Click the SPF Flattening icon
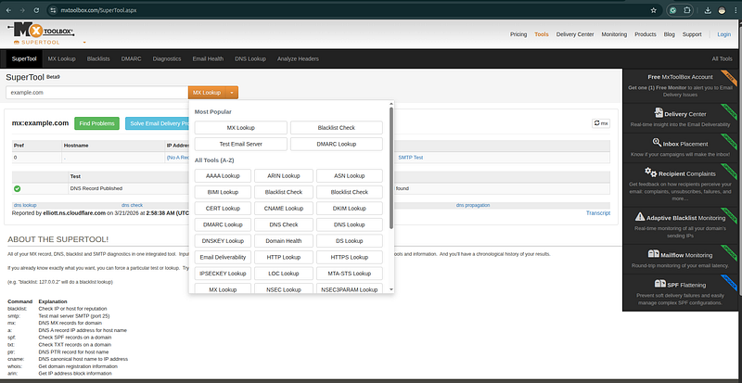 pos(660,284)
